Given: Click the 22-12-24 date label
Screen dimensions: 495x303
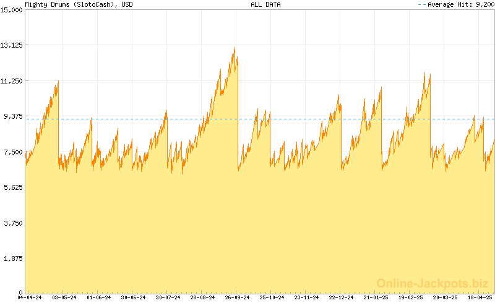Looking at the screenshot, I should pyautogui.click(x=342, y=297).
